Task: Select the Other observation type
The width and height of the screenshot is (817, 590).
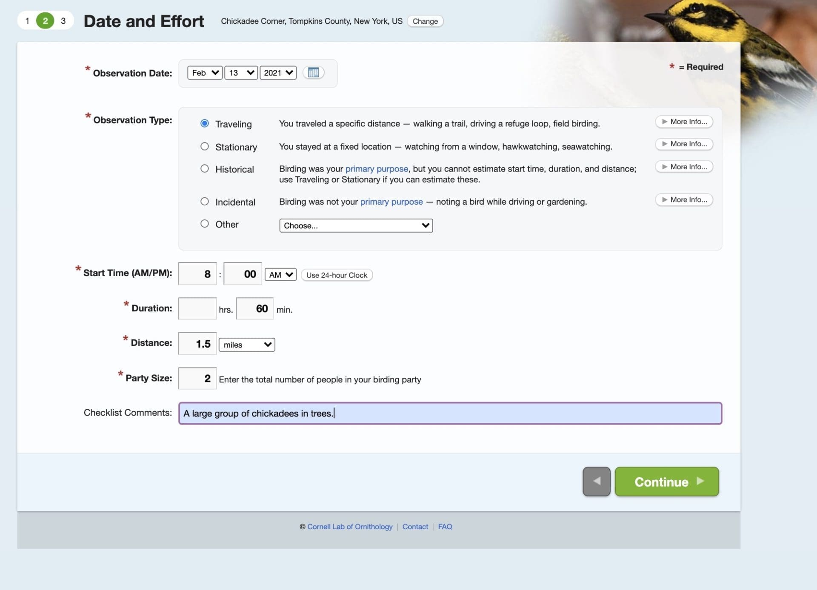Action: pos(205,224)
